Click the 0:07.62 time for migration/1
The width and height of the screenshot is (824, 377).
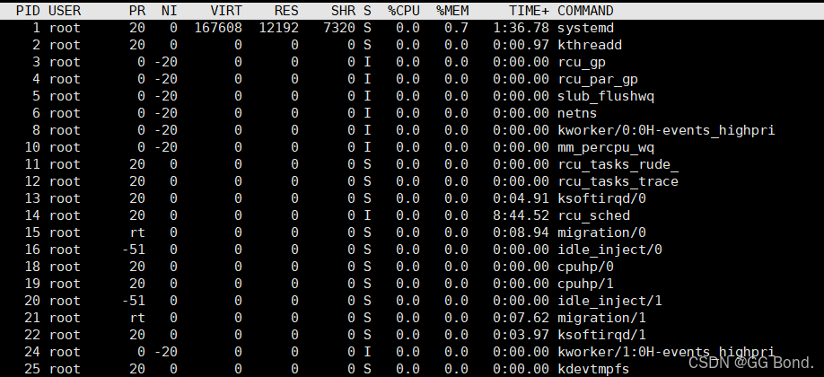(521, 318)
